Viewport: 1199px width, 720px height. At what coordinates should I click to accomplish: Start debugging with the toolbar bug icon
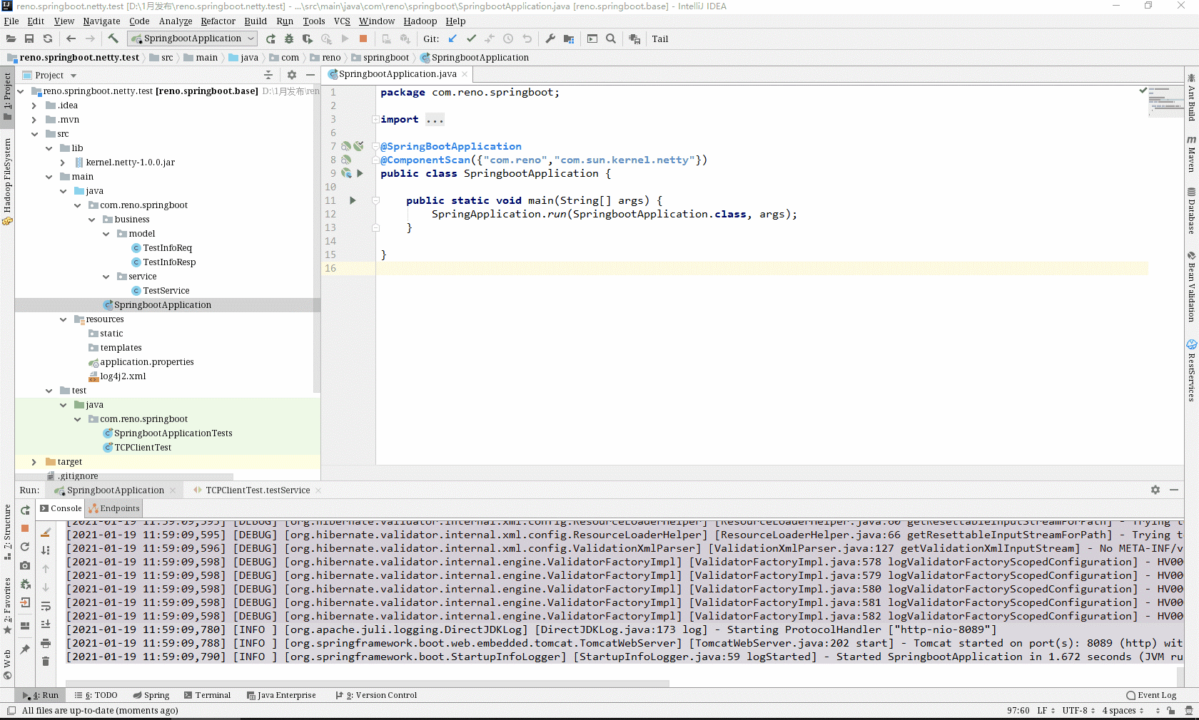coord(289,39)
